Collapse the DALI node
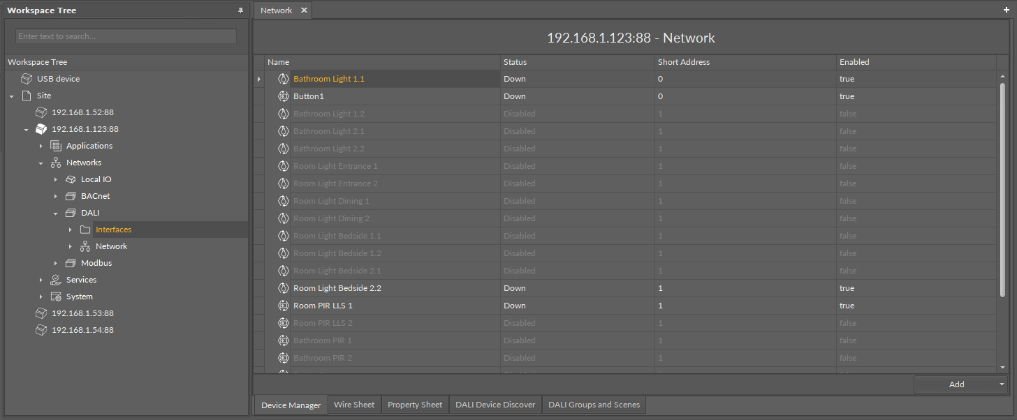The image size is (1017, 420). [x=56, y=213]
